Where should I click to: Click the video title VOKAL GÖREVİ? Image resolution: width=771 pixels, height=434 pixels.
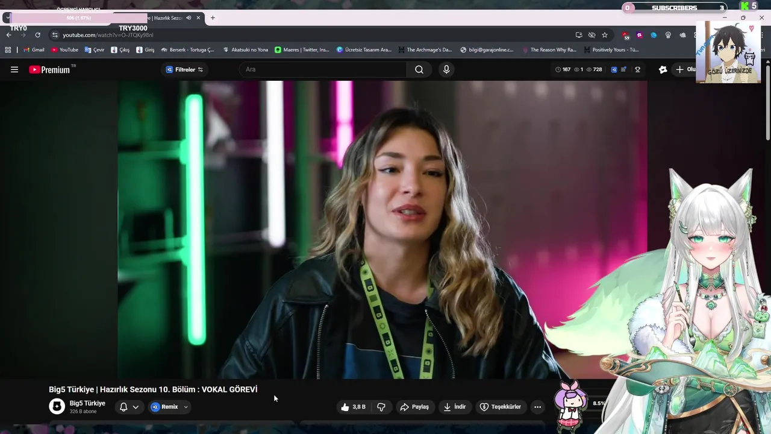click(x=153, y=389)
